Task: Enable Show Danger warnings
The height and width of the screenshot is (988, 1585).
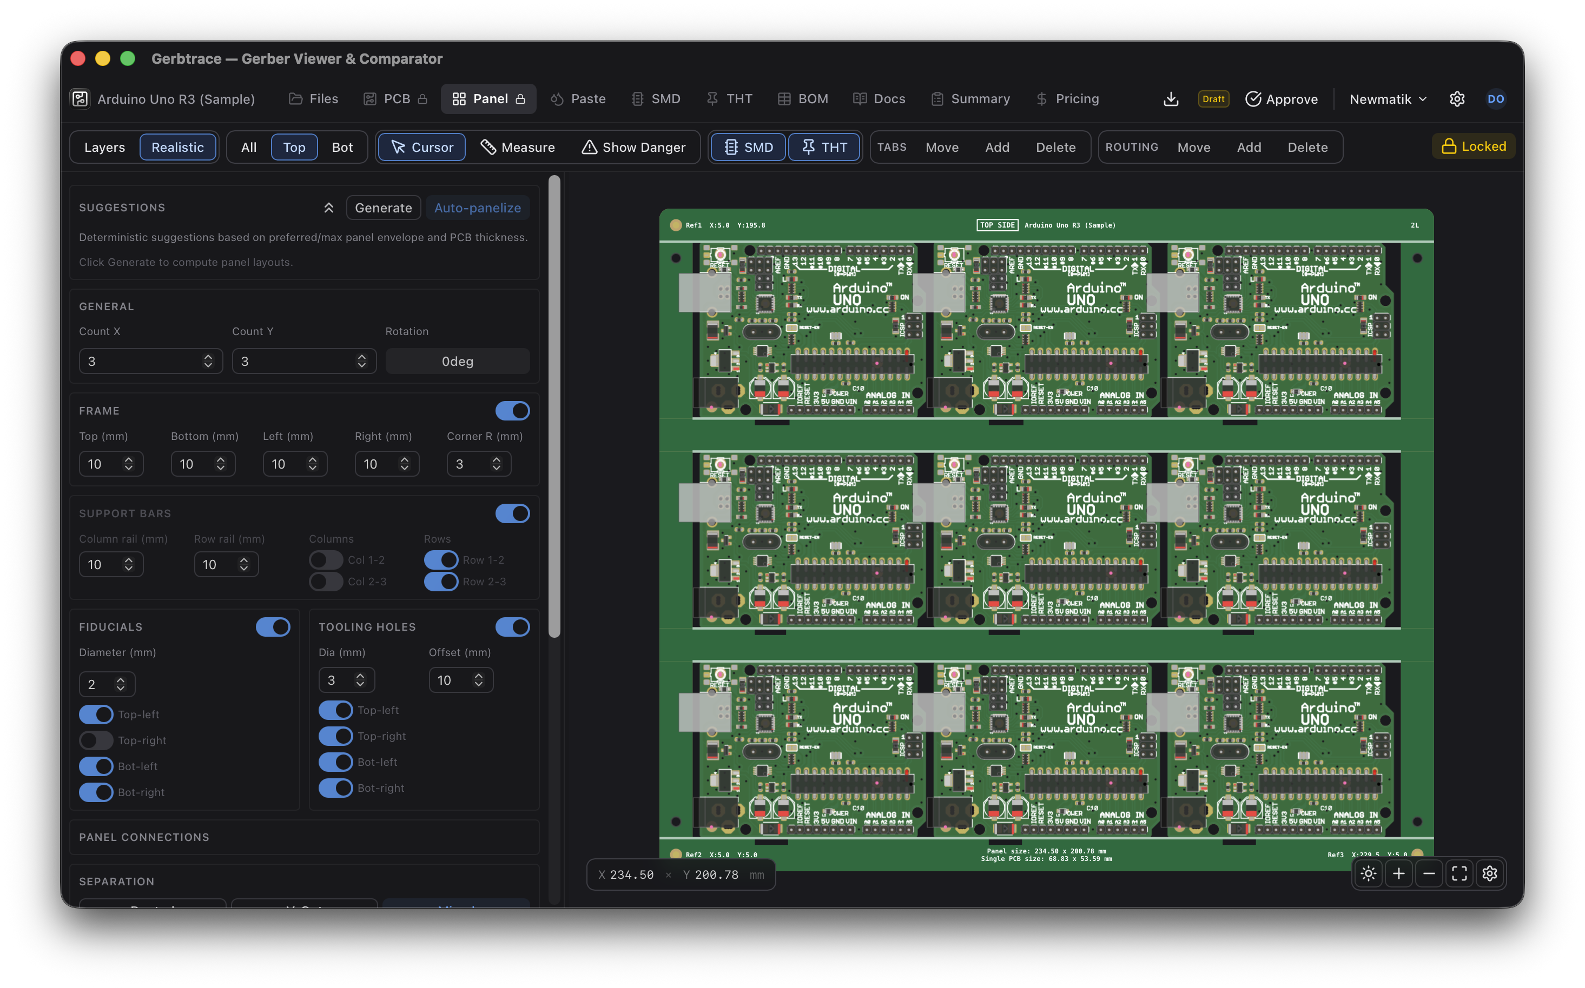Action: tap(633, 147)
